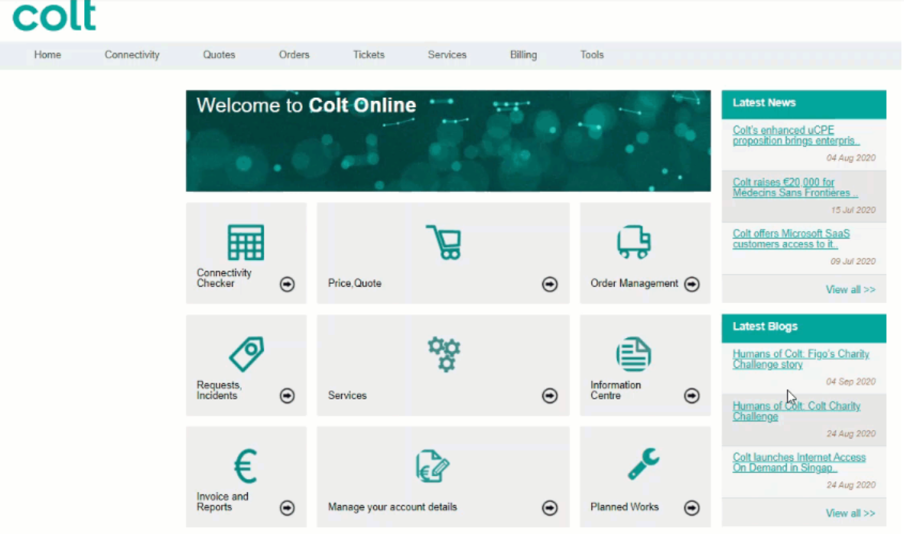Screen dimensions: 904x534
Task: Click the Information Centre label
Action: (x=615, y=390)
